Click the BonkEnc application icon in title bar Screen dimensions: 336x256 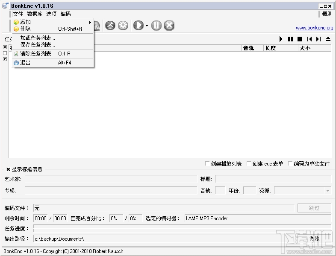pos(5,6)
